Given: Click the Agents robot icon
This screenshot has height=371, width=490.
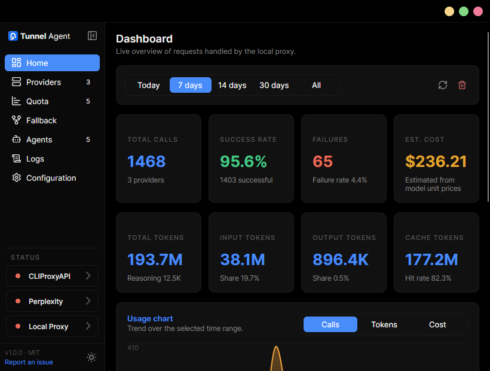Looking at the screenshot, I should (x=16, y=139).
